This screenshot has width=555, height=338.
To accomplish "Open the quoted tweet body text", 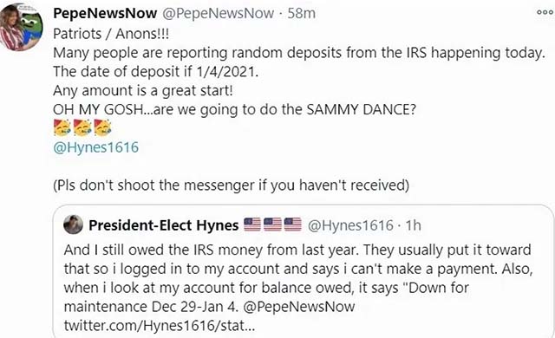I will coord(298,288).
